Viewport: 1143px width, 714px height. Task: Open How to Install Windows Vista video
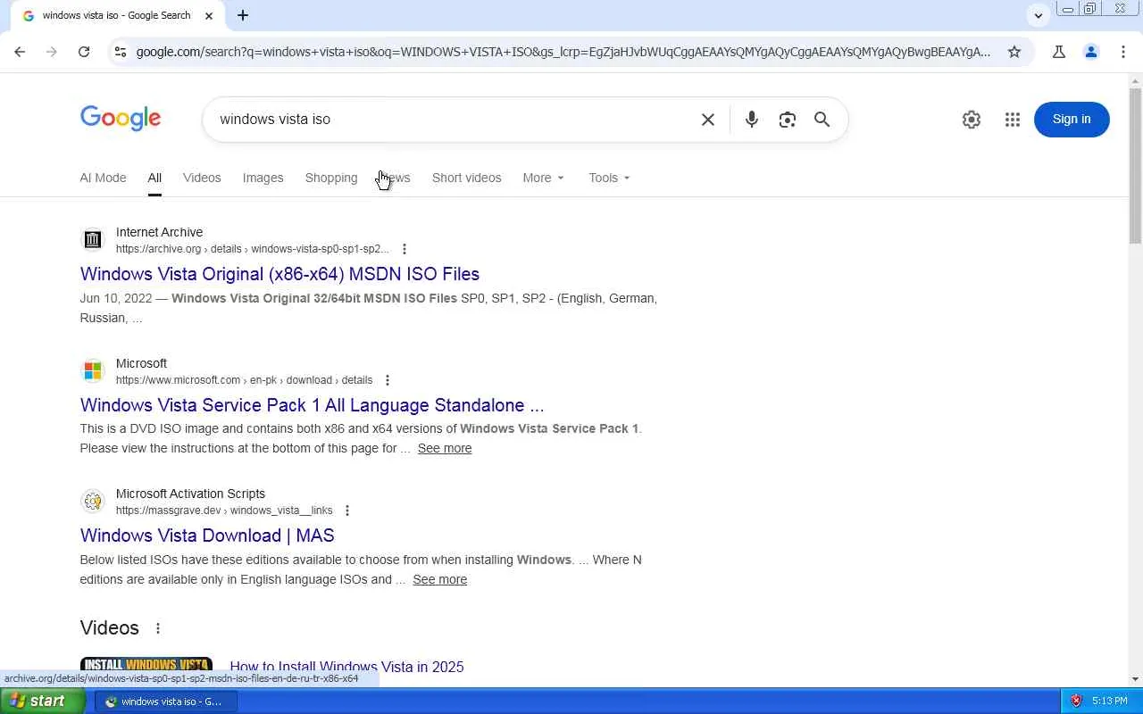tap(346, 667)
